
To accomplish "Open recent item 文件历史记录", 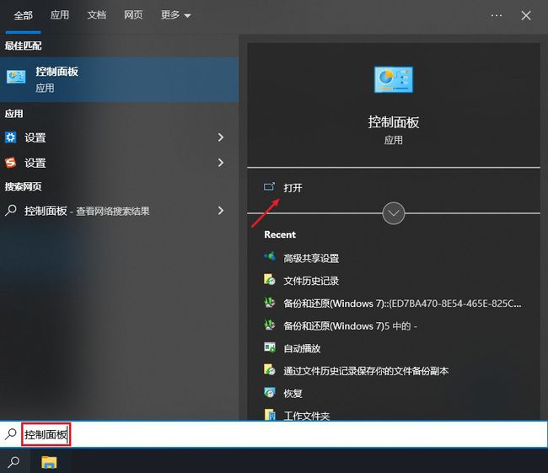I will (x=311, y=281).
